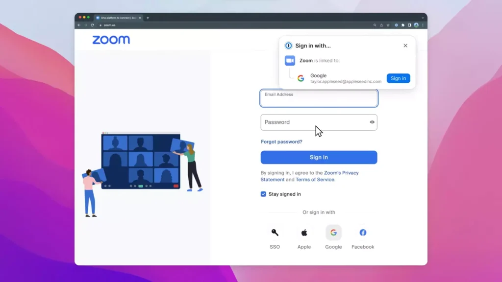Viewport: 502px width, 282px height.
Task: Sign in with the Apple icon
Action: click(304, 233)
